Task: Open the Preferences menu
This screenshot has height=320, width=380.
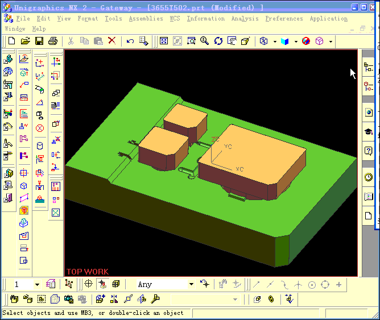Action: pyautogui.click(x=284, y=19)
